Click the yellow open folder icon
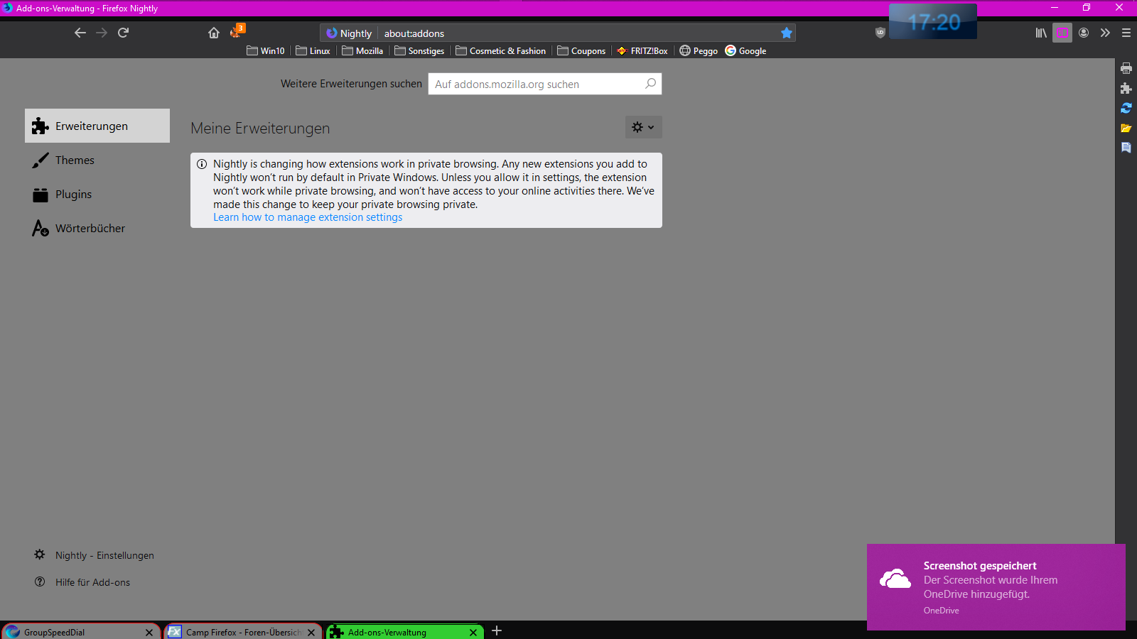The image size is (1137, 639). tap(1126, 128)
